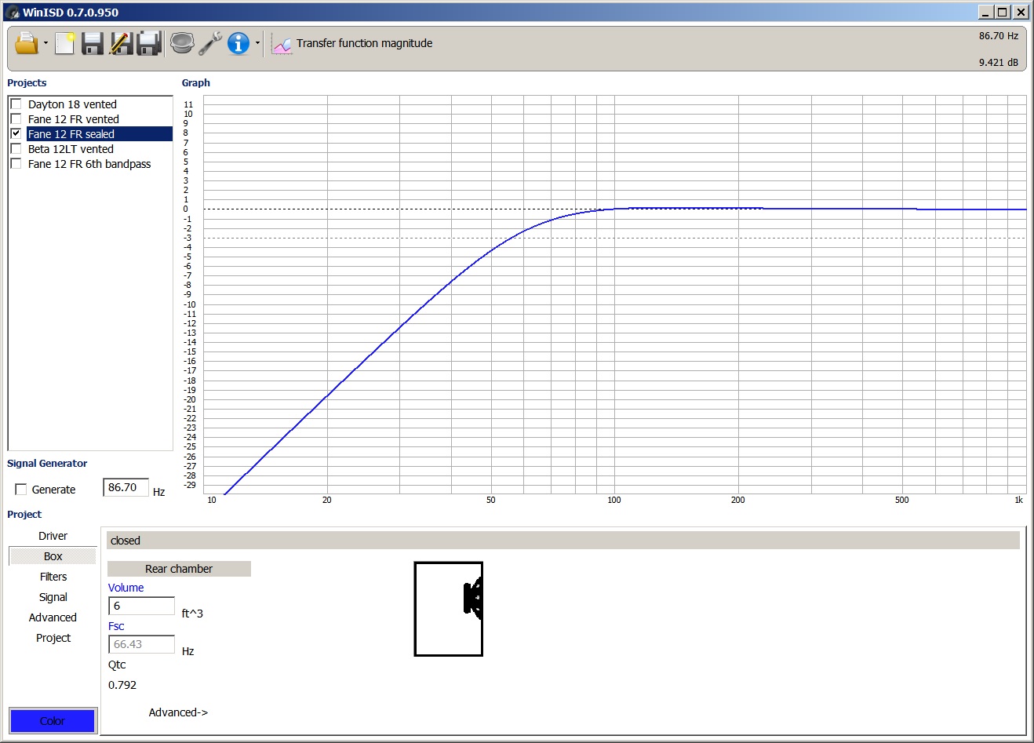Select 'Dayton 18 vented' project name
The width and height of the screenshot is (1034, 743).
click(x=72, y=104)
